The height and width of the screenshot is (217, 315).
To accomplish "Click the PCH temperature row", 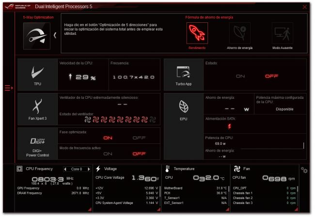I will (x=195, y=193).
